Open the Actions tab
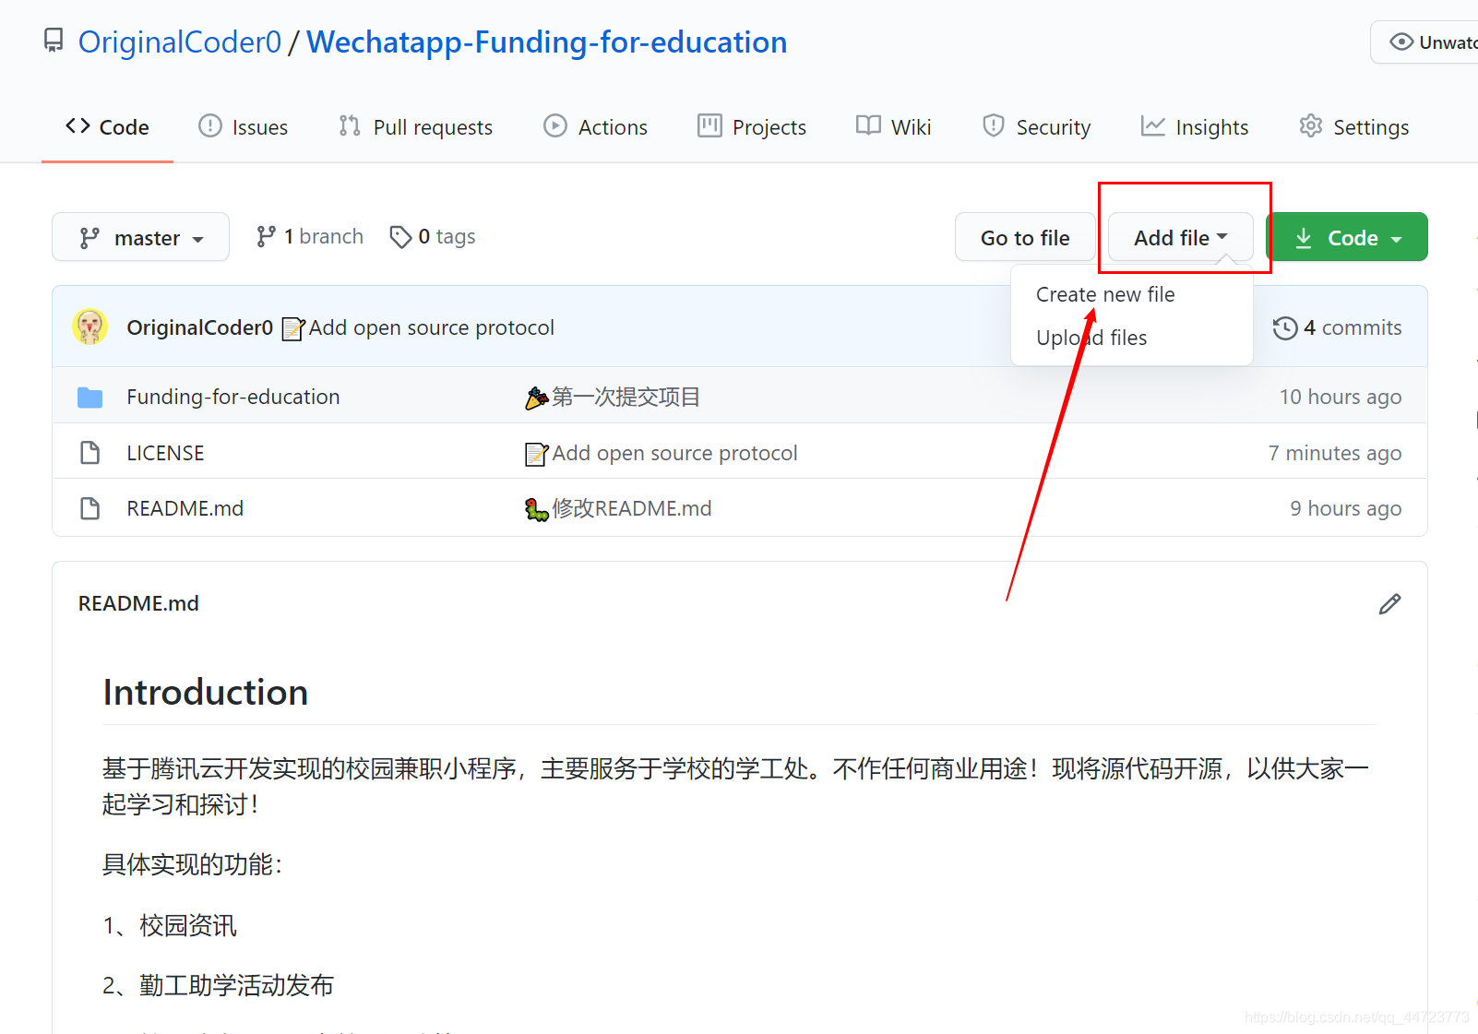The height and width of the screenshot is (1034, 1478). point(595,127)
